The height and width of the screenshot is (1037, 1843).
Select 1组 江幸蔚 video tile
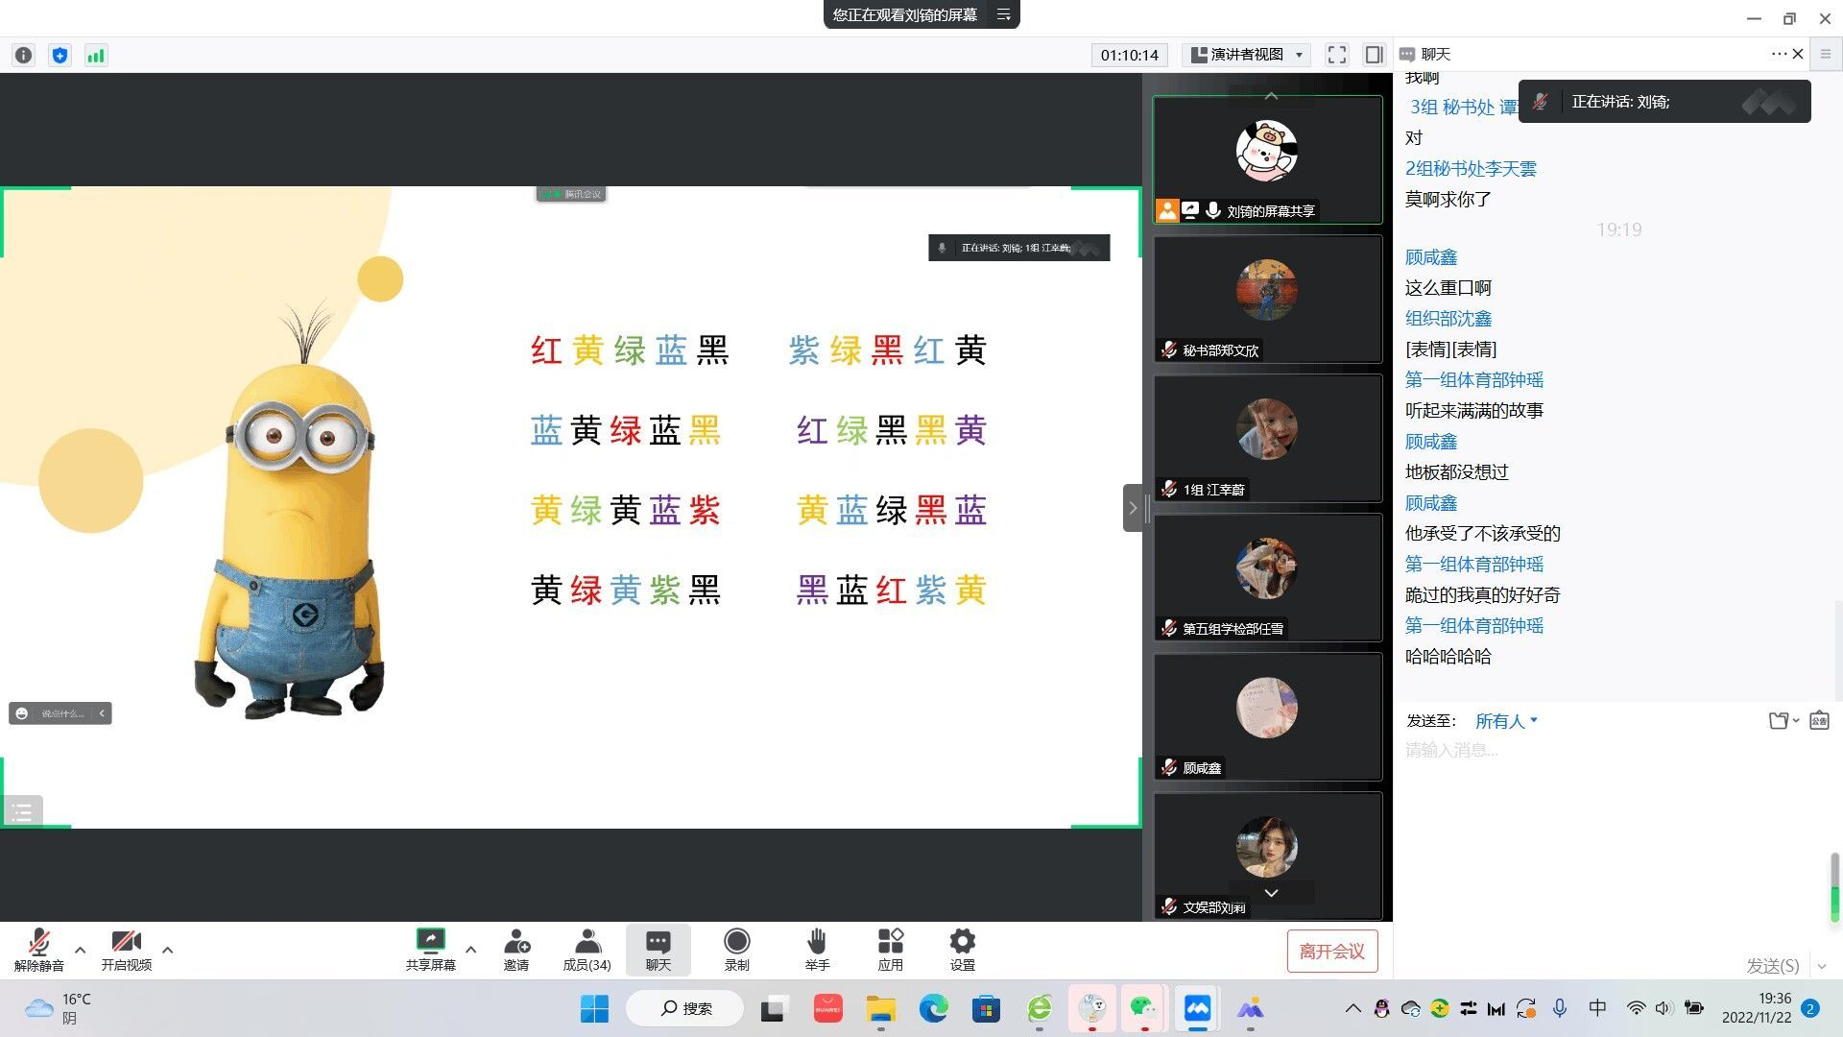pyautogui.click(x=1268, y=439)
